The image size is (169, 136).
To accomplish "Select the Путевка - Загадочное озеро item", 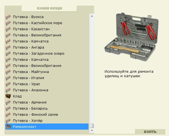I will point(47,54).
